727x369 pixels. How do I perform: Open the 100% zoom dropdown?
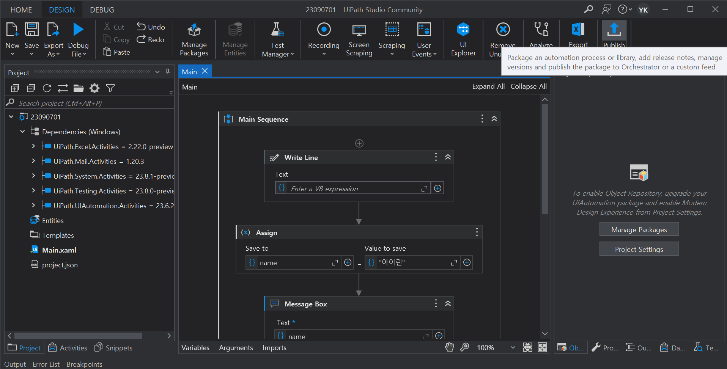pyautogui.click(x=513, y=347)
